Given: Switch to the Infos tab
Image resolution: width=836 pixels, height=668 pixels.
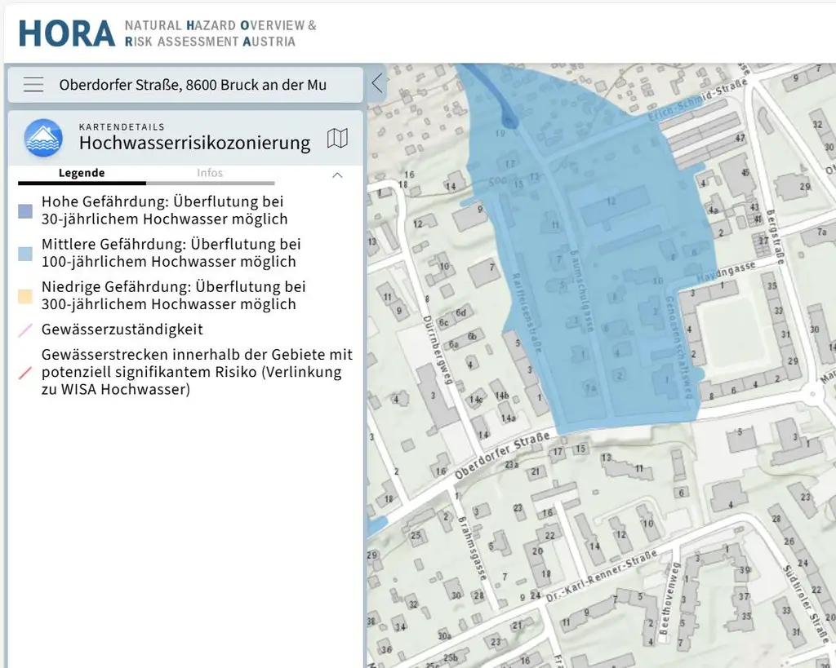Looking at the screenshot, I should 210,173.
